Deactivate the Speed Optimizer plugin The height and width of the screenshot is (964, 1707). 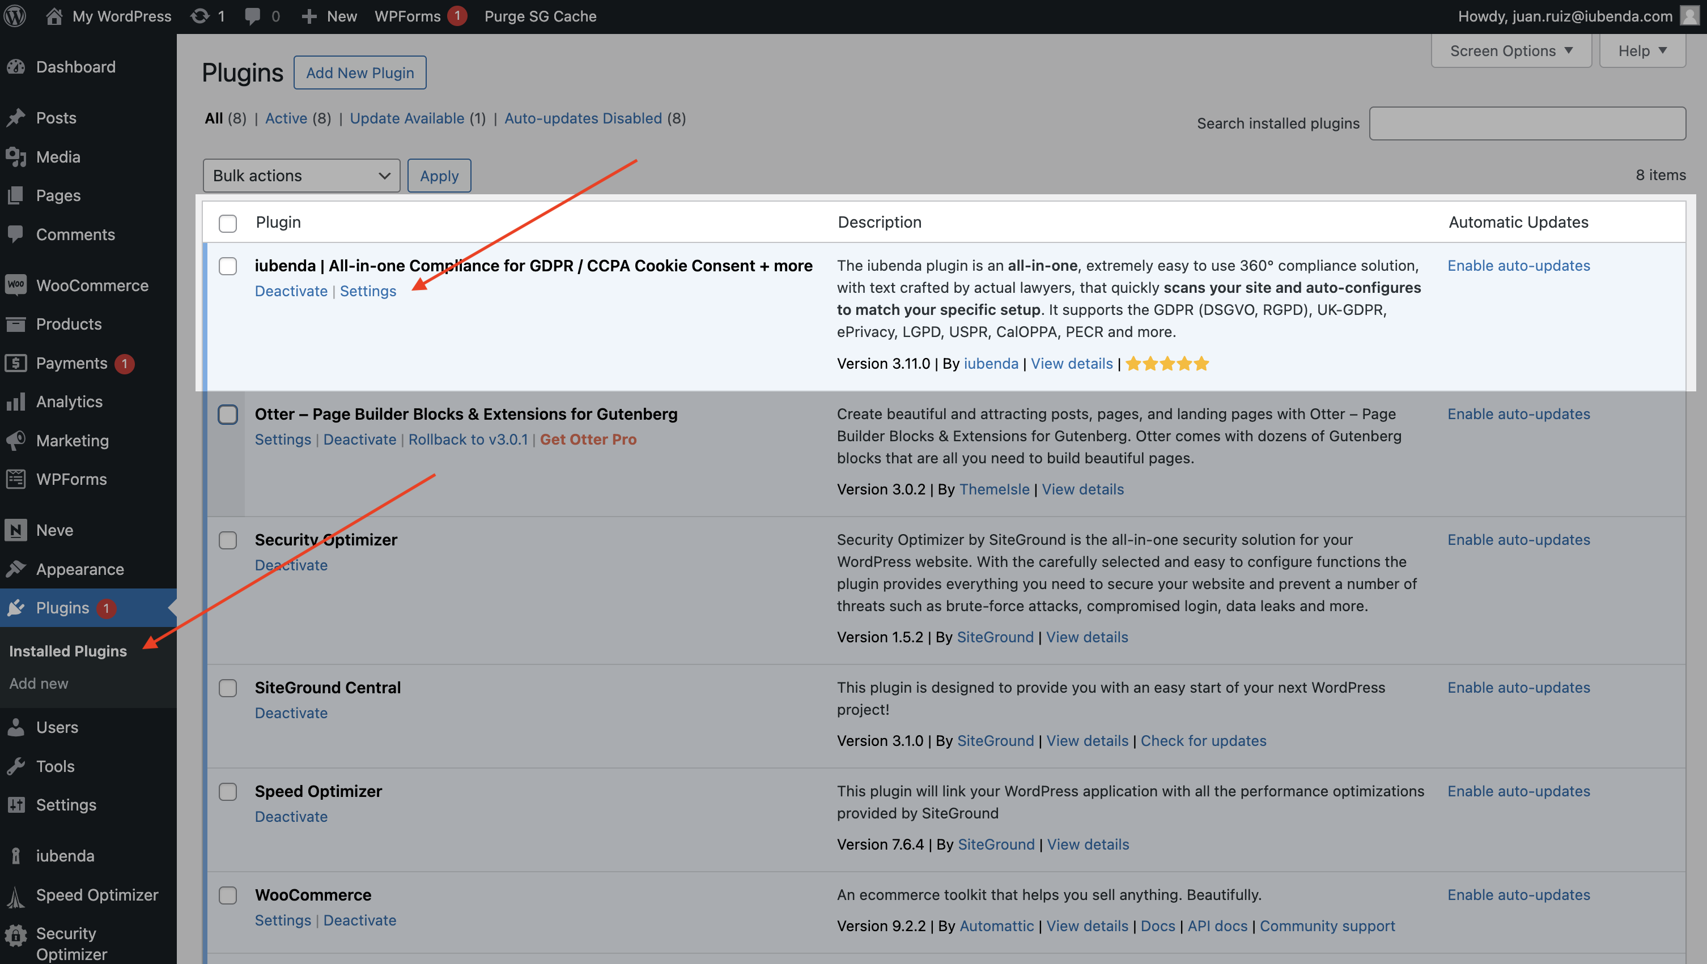[291, 816]
